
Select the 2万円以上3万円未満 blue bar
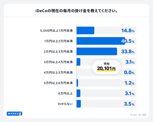[97, 51]
